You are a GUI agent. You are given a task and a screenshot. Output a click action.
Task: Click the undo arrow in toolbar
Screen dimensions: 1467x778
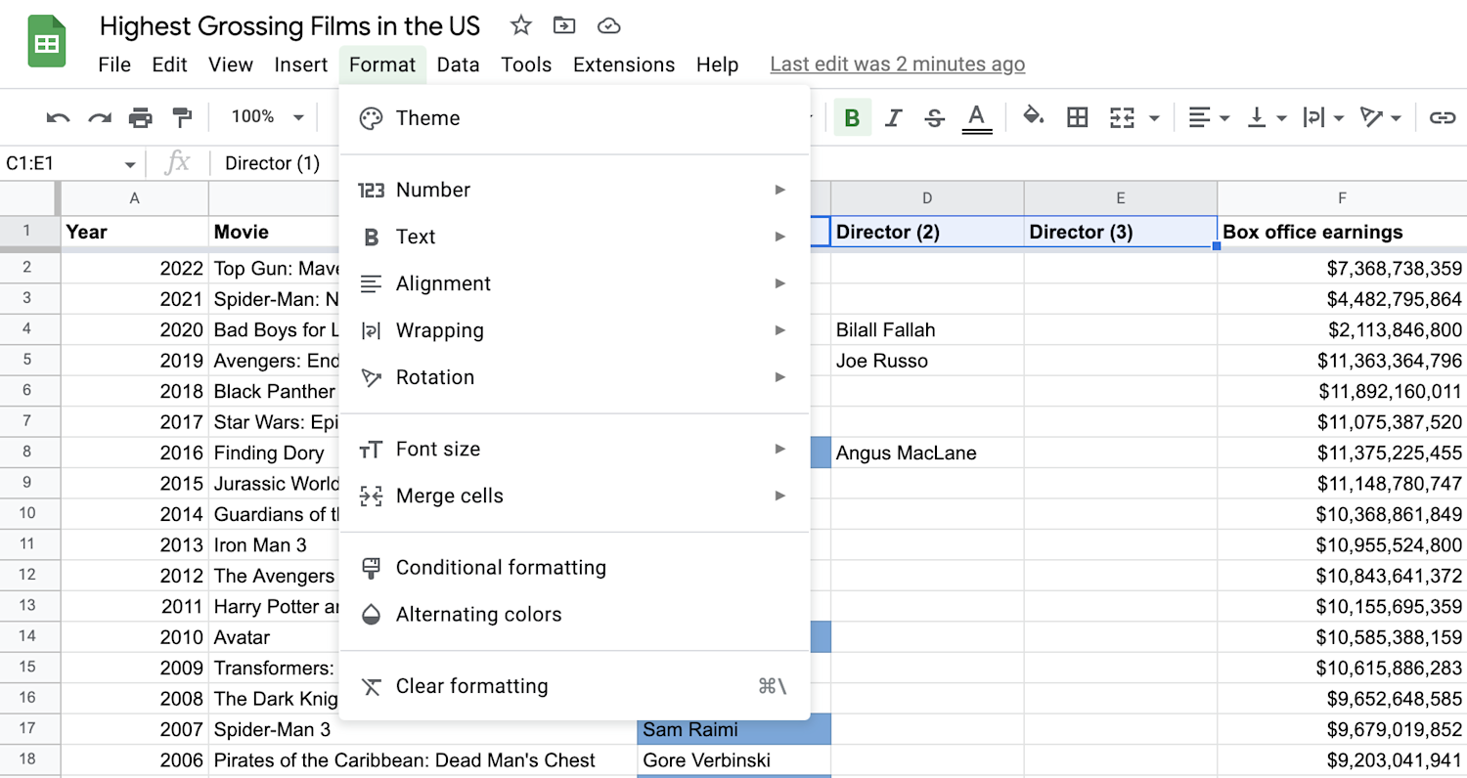[x=58, y=118]
